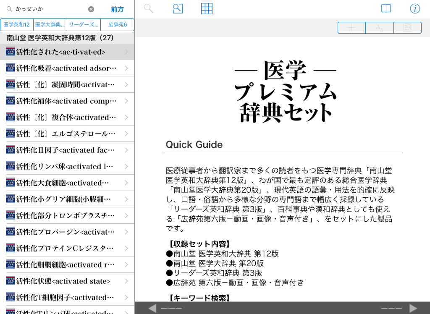
Task: Expand chevron for 活性化リンパ球 entry
Action: [126, 167]
